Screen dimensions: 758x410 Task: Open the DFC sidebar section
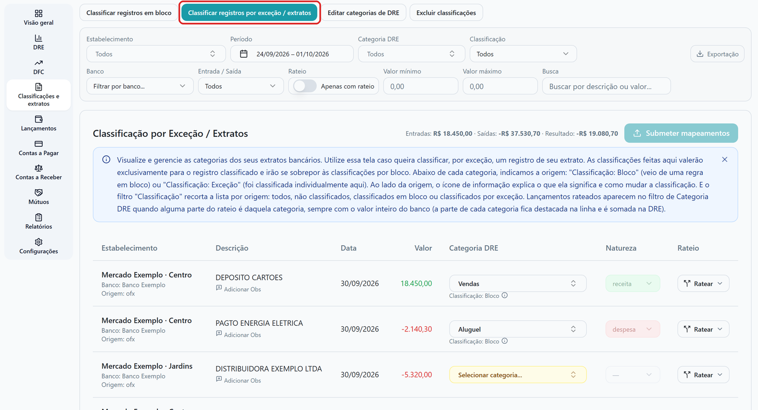click(x=39, y=67)
